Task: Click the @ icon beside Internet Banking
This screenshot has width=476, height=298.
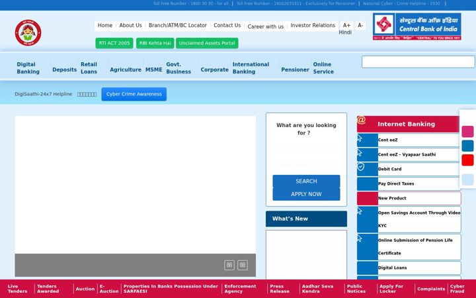Action: click(x=361, y=120)
